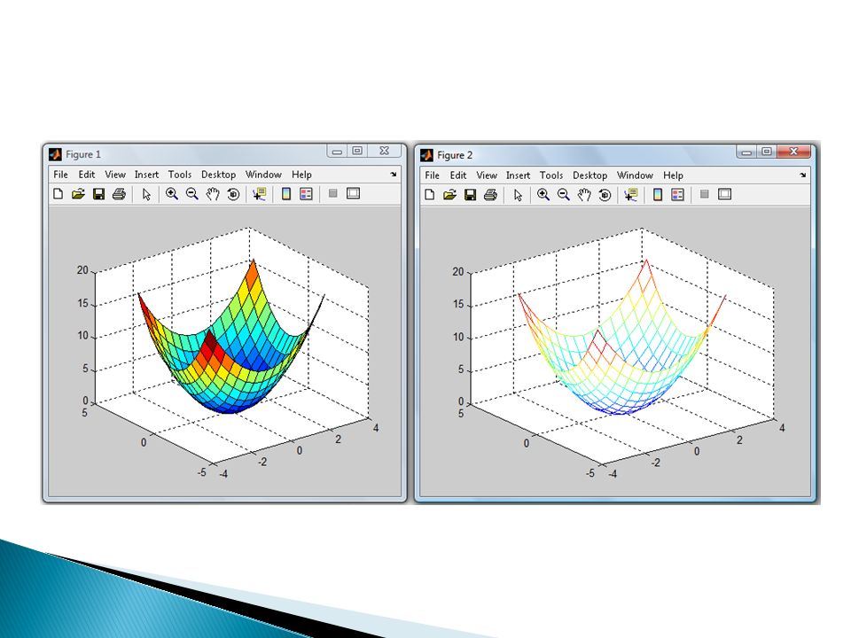Open File menu in Figure 2

(432, 175)
